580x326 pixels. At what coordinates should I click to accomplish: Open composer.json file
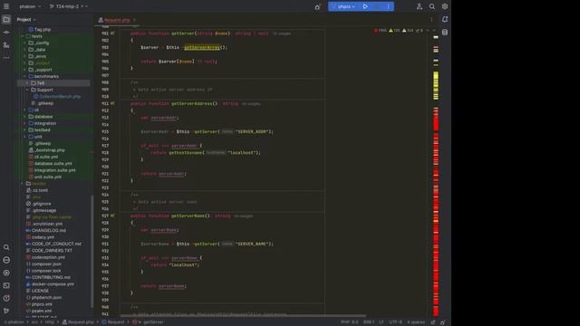click(x=43, y=264)
